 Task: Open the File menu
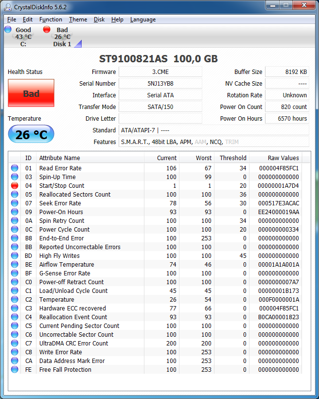click(x=12, y=19)
